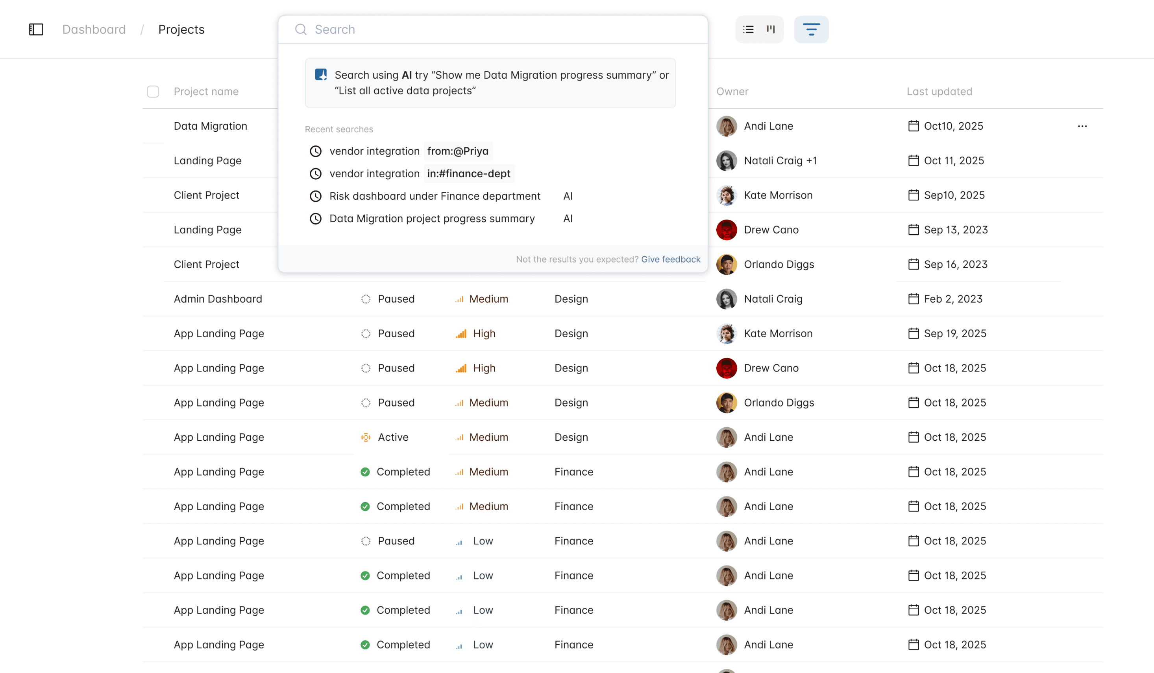Toggle the sidebar panel icon
Viewport: 1154px width, 673px height.
(x=36, y=29)
